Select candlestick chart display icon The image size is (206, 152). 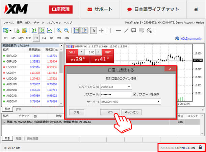42,30
